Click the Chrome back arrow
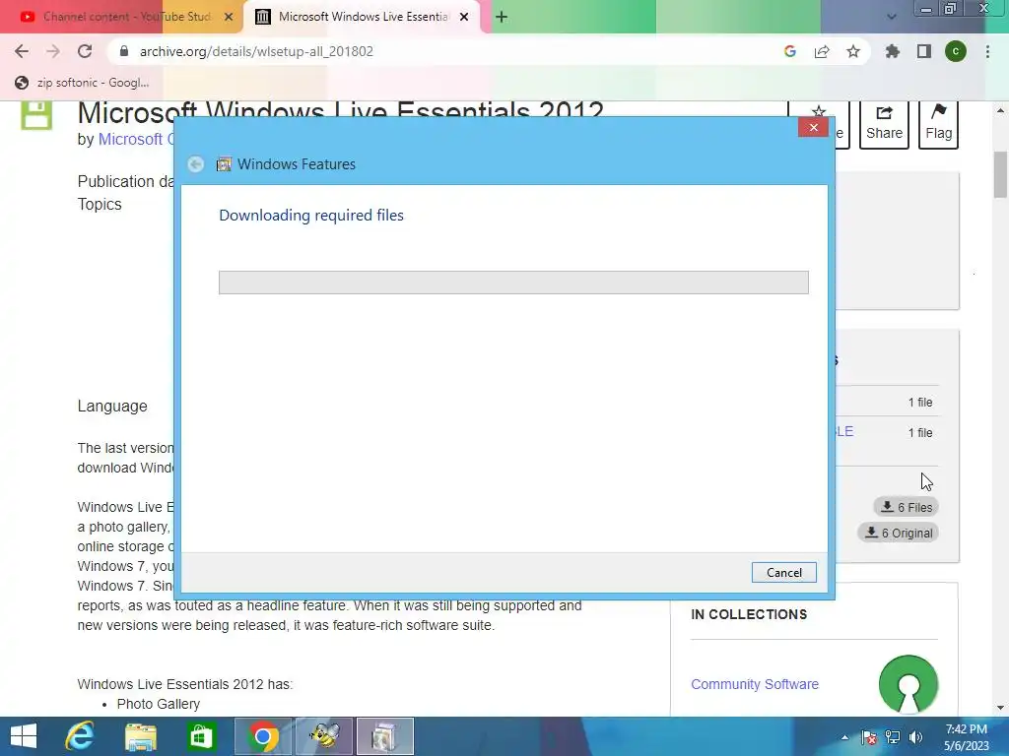Screen dimensions: 1009x756 [22, 51]
